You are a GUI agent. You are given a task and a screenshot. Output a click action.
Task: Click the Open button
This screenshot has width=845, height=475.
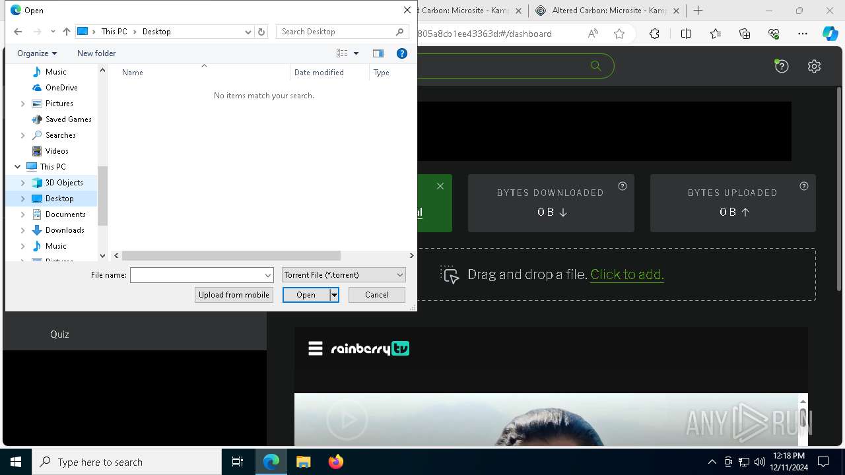[306, 295]
